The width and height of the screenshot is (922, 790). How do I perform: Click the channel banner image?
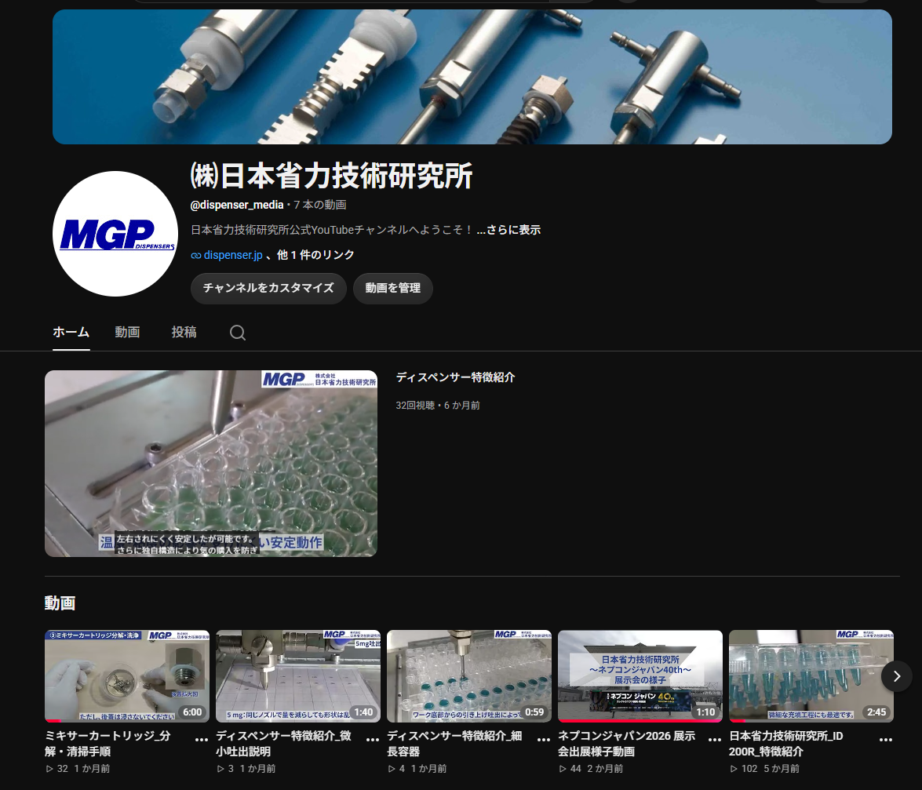[472, 76]
